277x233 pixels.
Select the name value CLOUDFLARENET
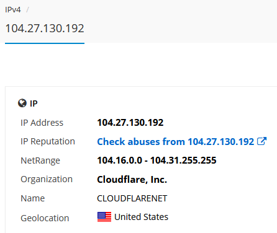(132, 198)
